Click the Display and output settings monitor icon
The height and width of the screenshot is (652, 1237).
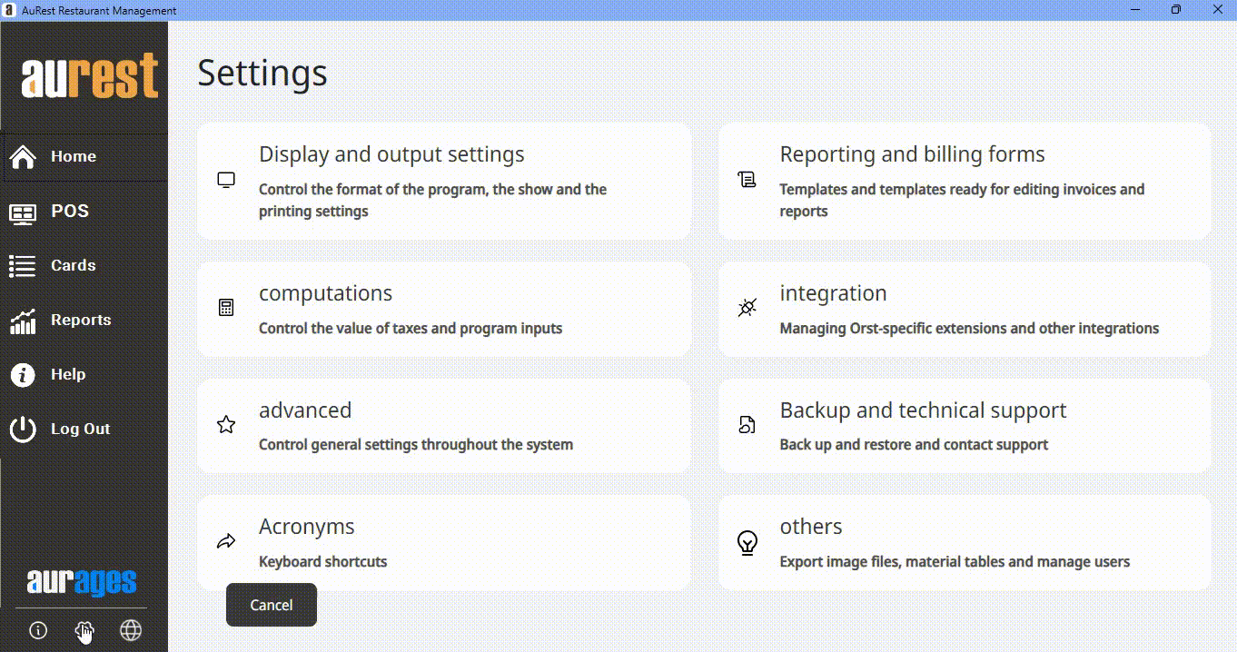tap(226, 180)
